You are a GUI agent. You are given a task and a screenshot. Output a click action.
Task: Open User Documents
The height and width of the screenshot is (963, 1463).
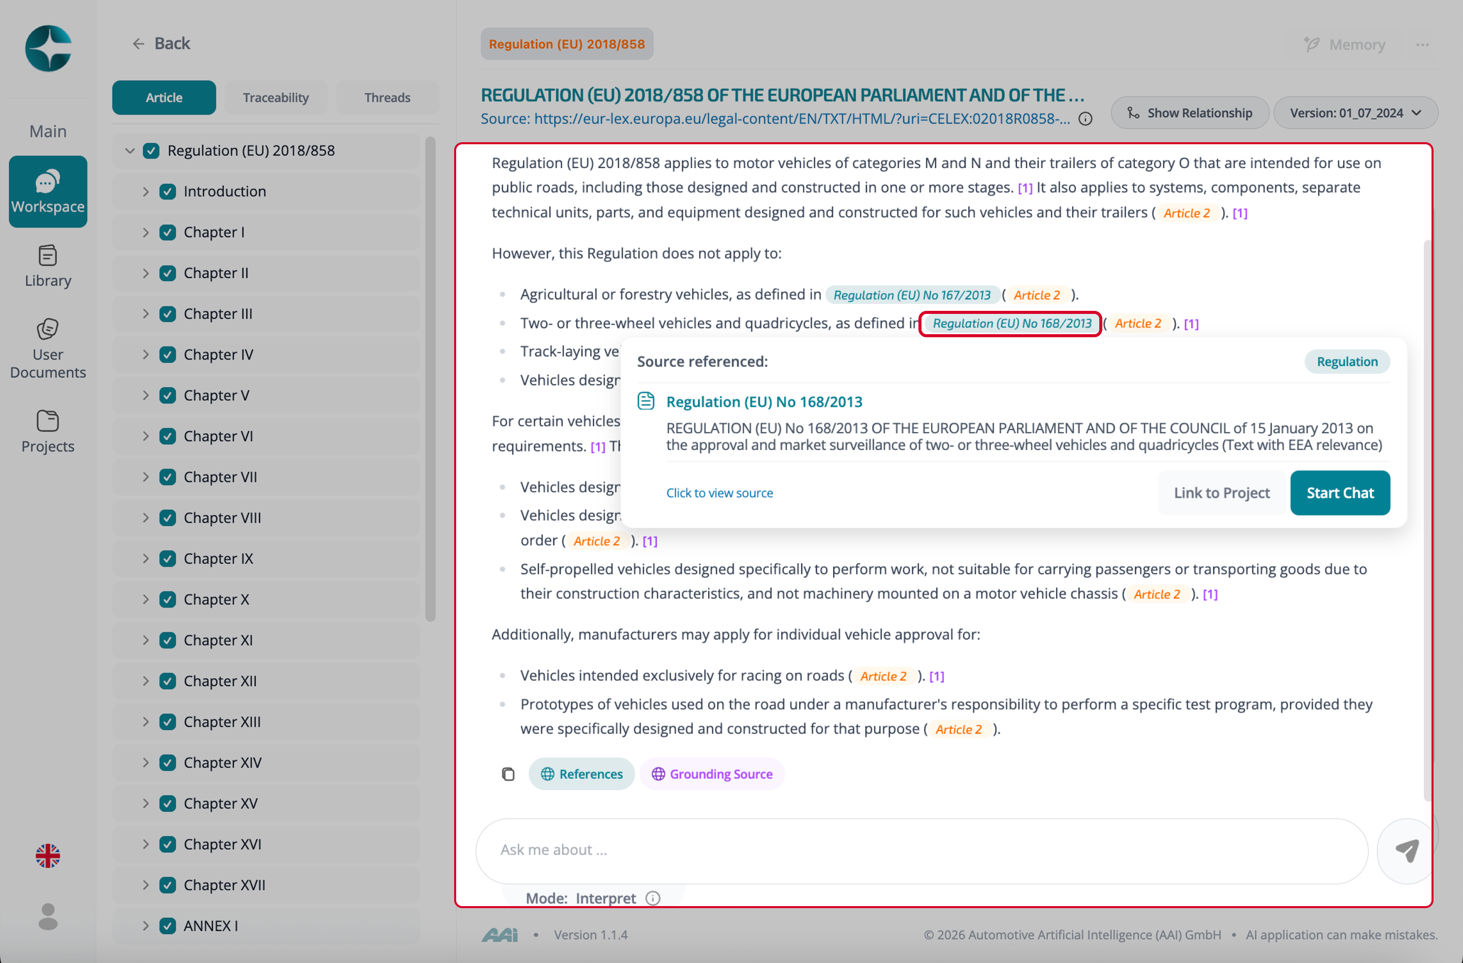coord(48,348)
